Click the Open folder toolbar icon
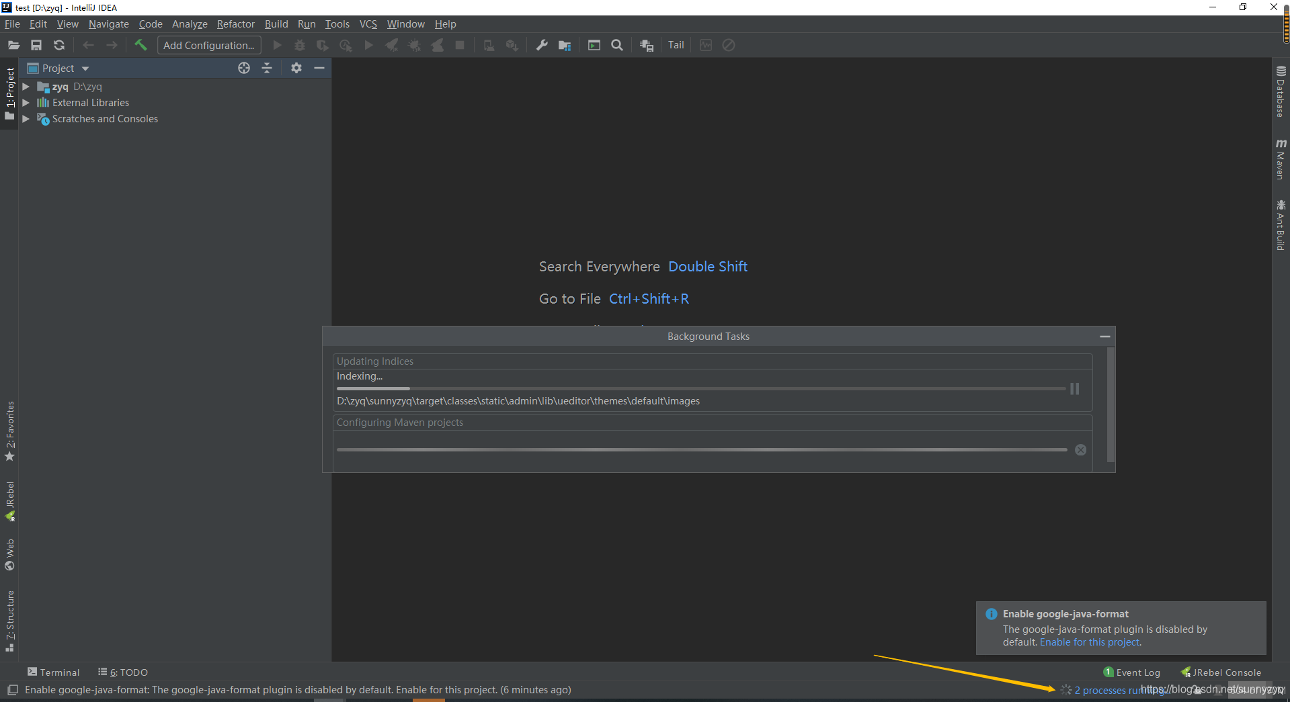 pyautogui.click(x=13, y=45)
